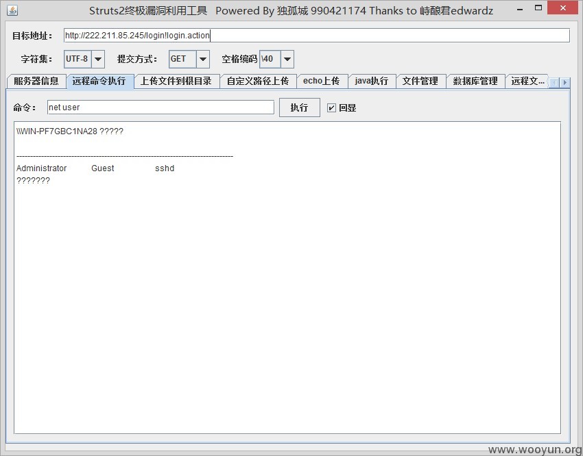Click the 命令 command input field

pyautogui.click(x=160, y=107)
